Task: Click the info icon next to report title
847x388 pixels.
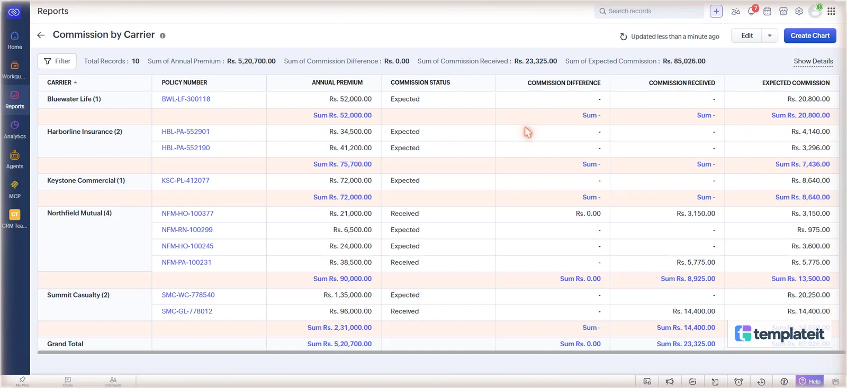Action: point(163,36)
